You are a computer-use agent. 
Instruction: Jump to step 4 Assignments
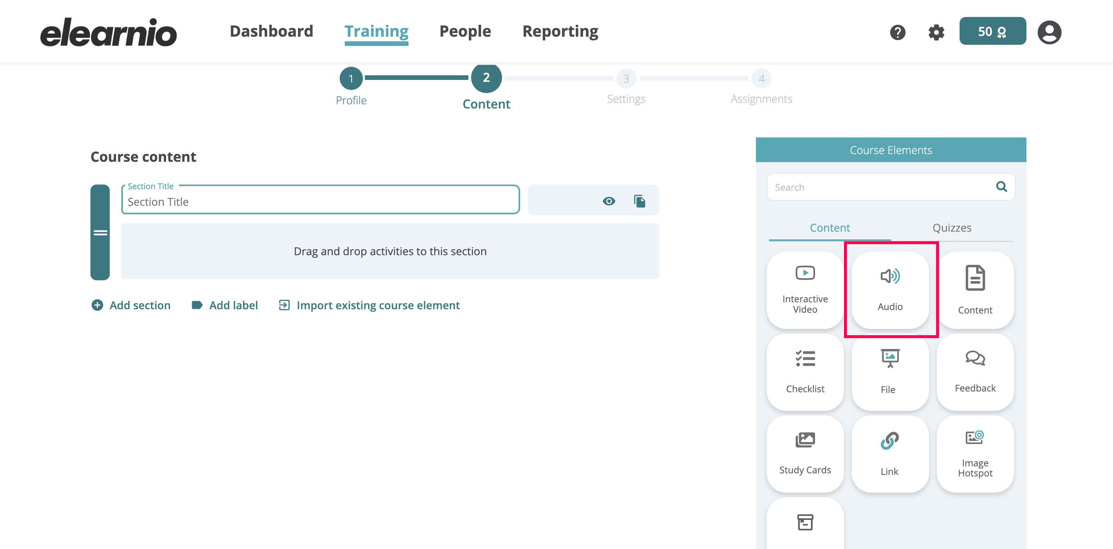coord(761,78)
